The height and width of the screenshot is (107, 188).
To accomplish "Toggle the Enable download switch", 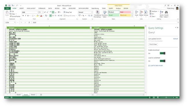I will (163, 53).
